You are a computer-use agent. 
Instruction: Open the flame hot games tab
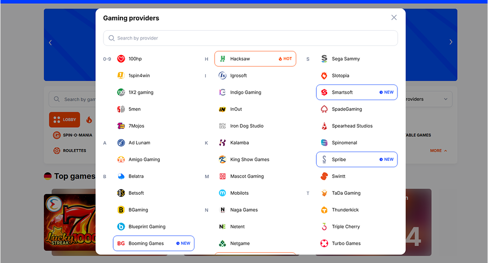click(x=89, y=120)
